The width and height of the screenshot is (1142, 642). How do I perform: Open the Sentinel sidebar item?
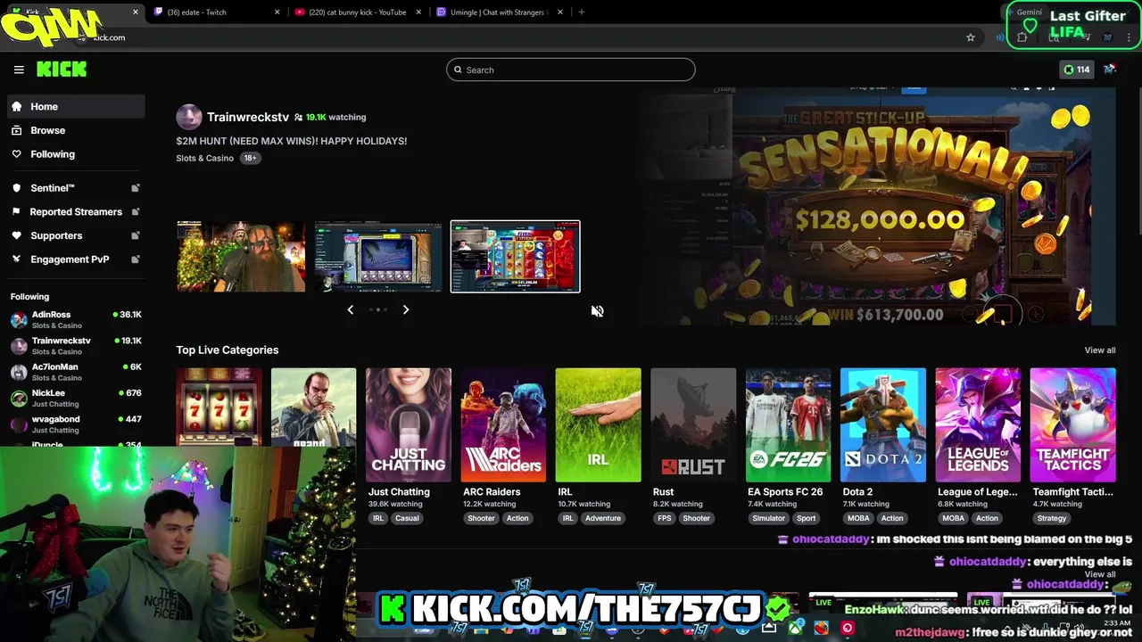click(76, 188)
